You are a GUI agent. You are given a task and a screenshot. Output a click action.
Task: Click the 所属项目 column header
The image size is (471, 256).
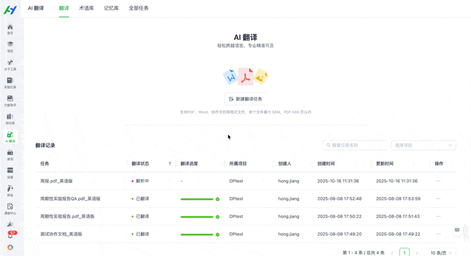click(238, 164)
